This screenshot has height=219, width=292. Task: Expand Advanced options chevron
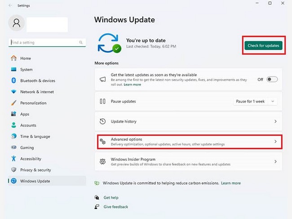[275, 142]
